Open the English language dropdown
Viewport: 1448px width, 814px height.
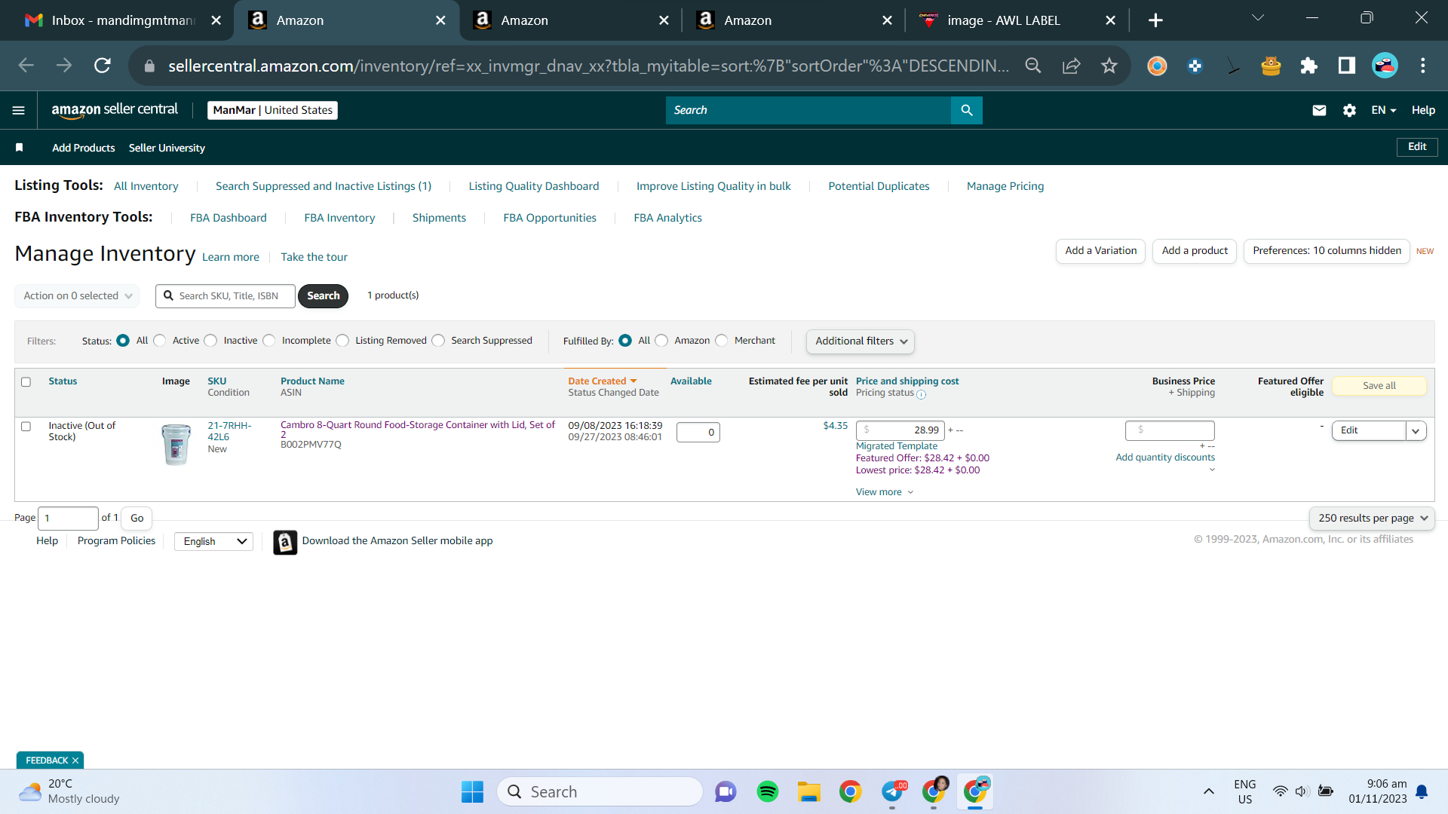[x=213, y=542]
